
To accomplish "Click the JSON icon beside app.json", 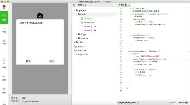I will (76, 50).
